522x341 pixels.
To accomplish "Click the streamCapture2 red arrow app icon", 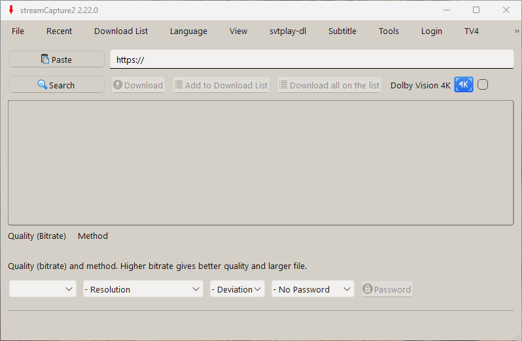I will pyautogui.click(x=11, y=10).
